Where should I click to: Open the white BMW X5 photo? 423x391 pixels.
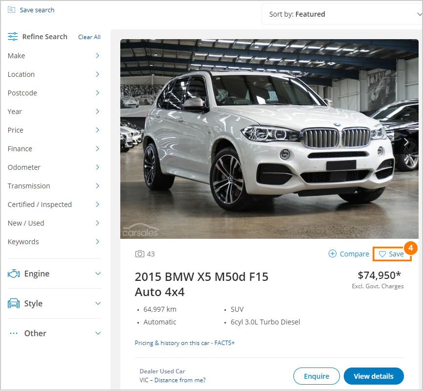pos(269,139)
